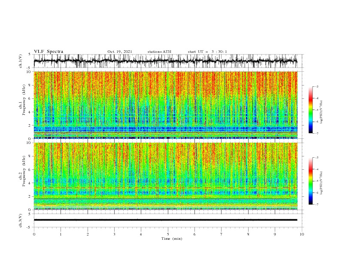The height and width of the screenshot is (263, 340).
Task: Click the flat black ch.3 trace
Action: pyautogui.click(x=165, y=220)
